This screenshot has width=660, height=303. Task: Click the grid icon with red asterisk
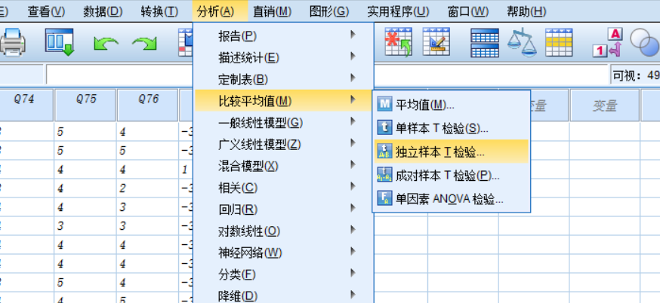pos(398,42)
